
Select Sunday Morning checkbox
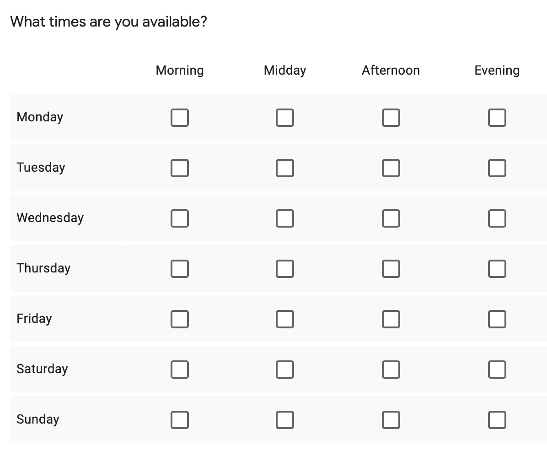pyautogui.click(x=180, y=420)
